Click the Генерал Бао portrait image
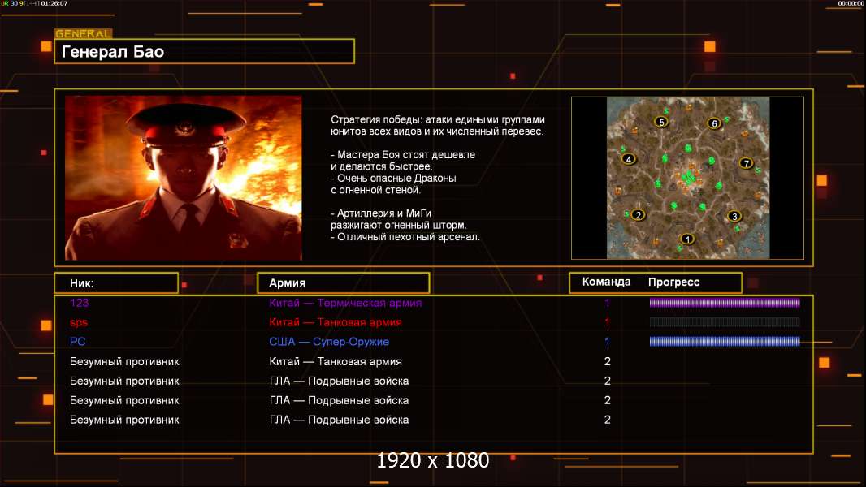Screen dimensions: 866x487 pos(183,178)
